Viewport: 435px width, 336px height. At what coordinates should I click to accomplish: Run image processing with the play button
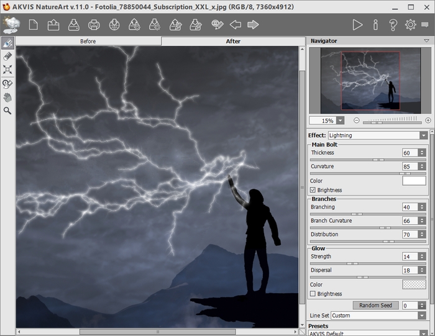[x=357, y=25]
